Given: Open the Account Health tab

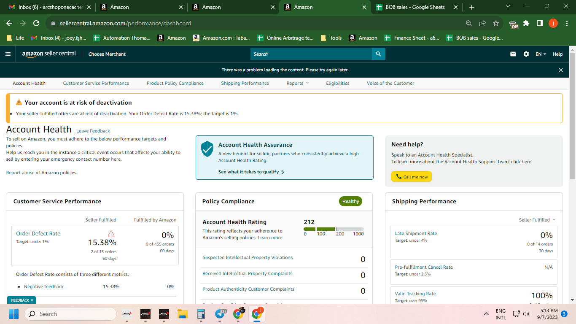Looking at the screenshot, I should (29, 83).
